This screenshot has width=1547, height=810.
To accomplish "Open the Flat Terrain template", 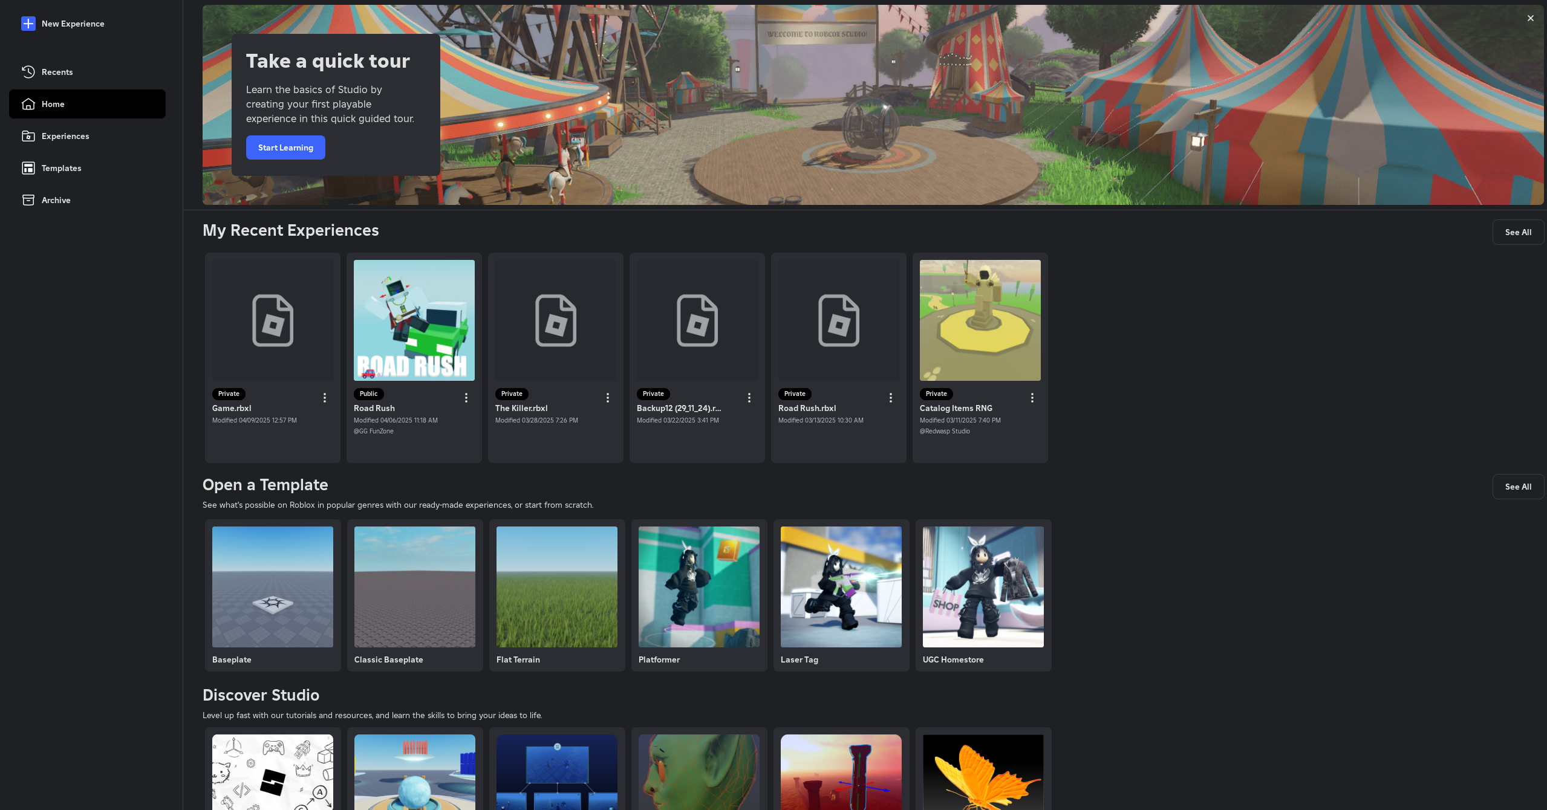I will [x=556, y=586].
